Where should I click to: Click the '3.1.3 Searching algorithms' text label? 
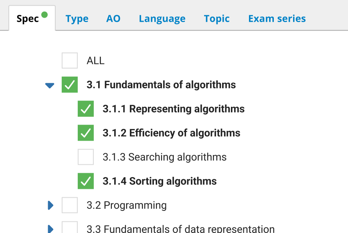click(164, 157)
